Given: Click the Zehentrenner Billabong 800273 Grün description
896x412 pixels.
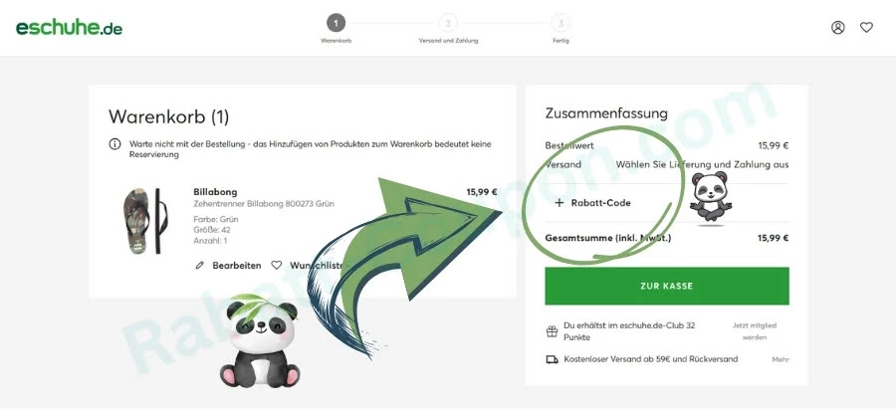Looking at the screenshot, I should click(x=264, y=204).
